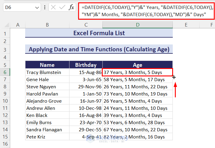Screen dimensions: 215x148
Task: Click inside the DATEDIF formula bar
Action: 147,11
